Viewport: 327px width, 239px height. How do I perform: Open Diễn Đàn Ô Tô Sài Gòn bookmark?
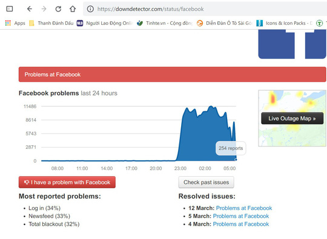click(x=225, y=23)
